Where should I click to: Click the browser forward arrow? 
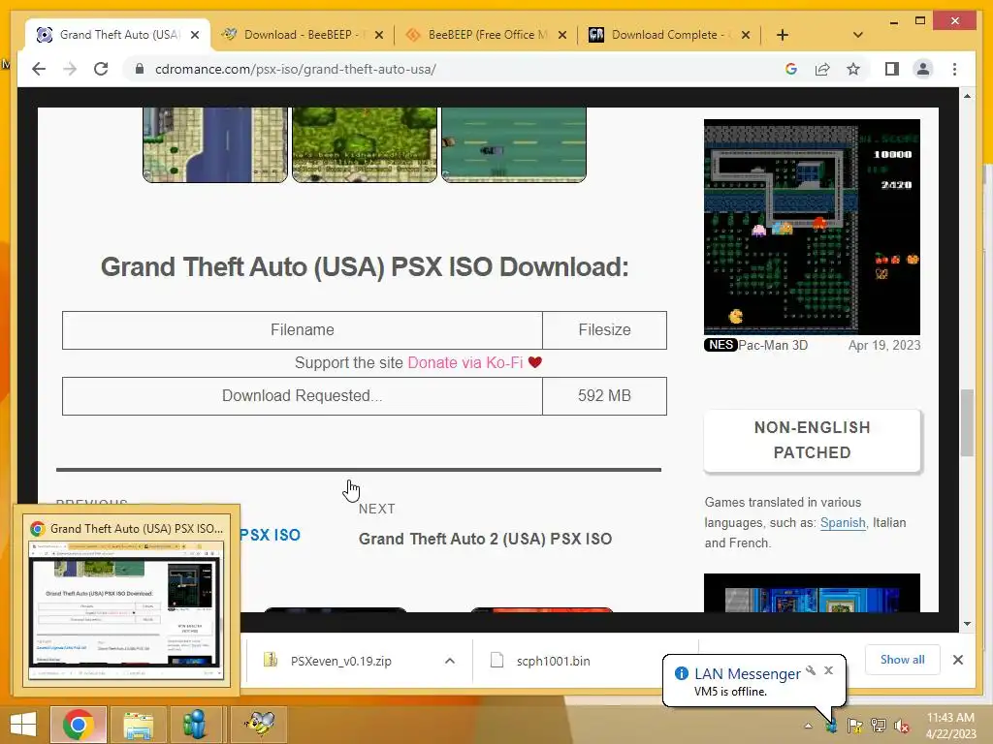coord(70,69)
